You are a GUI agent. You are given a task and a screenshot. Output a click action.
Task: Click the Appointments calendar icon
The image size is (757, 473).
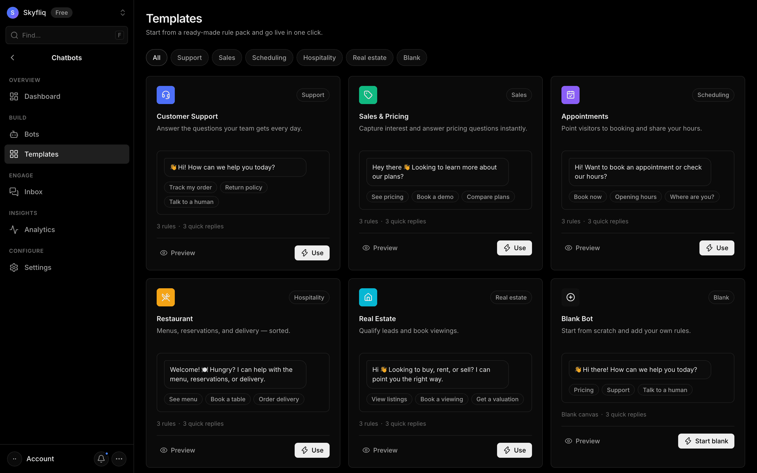(571, 95)
